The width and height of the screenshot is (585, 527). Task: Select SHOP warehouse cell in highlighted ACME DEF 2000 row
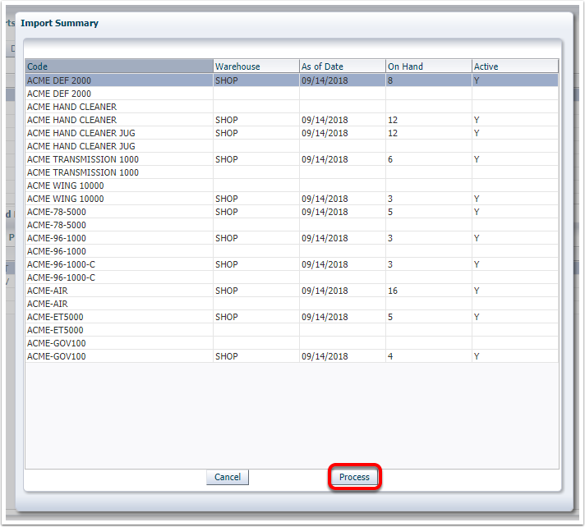256,80
